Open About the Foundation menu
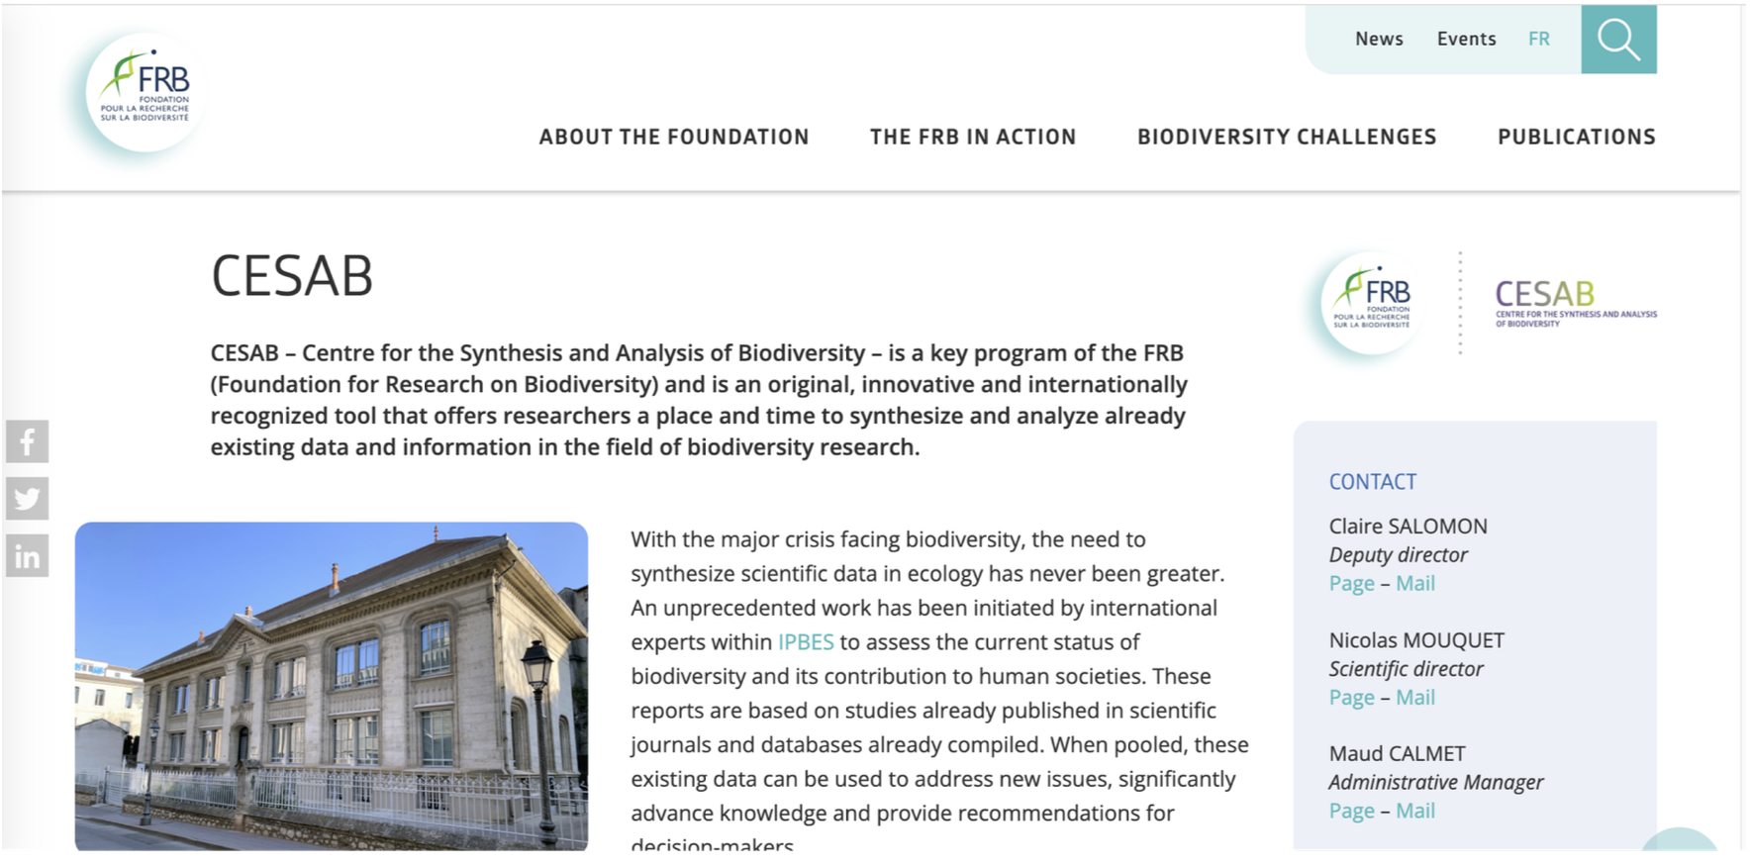Screen dimensions: 1750x867 coord(674,138)
